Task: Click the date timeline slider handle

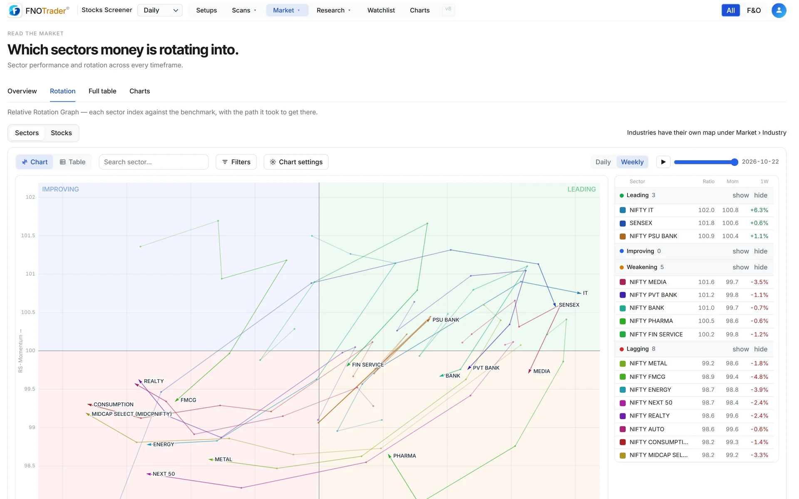Action: tap(734, 162)
